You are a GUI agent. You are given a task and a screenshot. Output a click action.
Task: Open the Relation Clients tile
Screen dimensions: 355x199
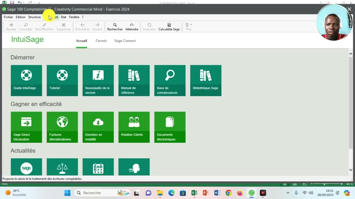tap(134, 127)
